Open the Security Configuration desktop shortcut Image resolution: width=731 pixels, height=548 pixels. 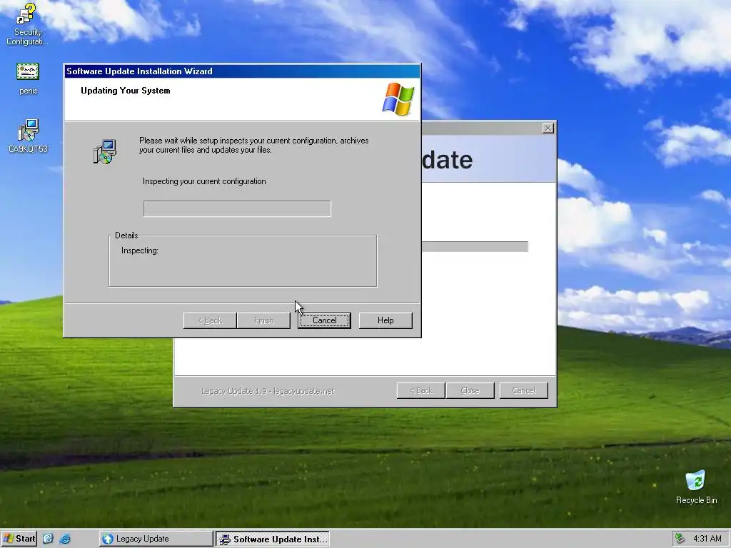(x=27, y=24)
